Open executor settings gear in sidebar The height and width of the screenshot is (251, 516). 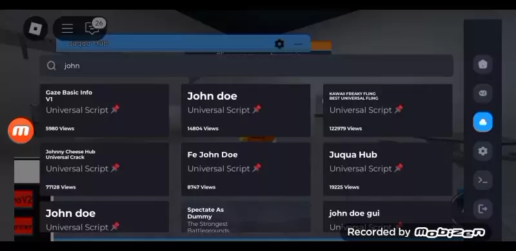(482, 151)
